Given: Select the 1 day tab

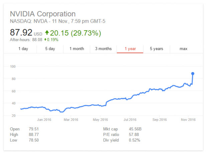Looking at the screenshot, I should (x=23, y=49).
